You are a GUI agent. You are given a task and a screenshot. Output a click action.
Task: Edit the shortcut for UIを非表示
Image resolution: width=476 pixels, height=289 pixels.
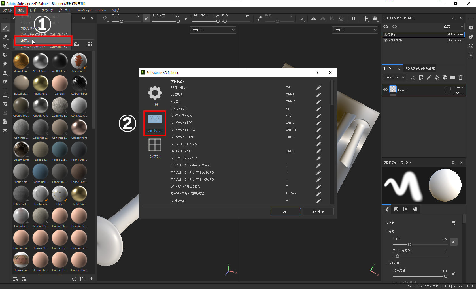(319, 87)
